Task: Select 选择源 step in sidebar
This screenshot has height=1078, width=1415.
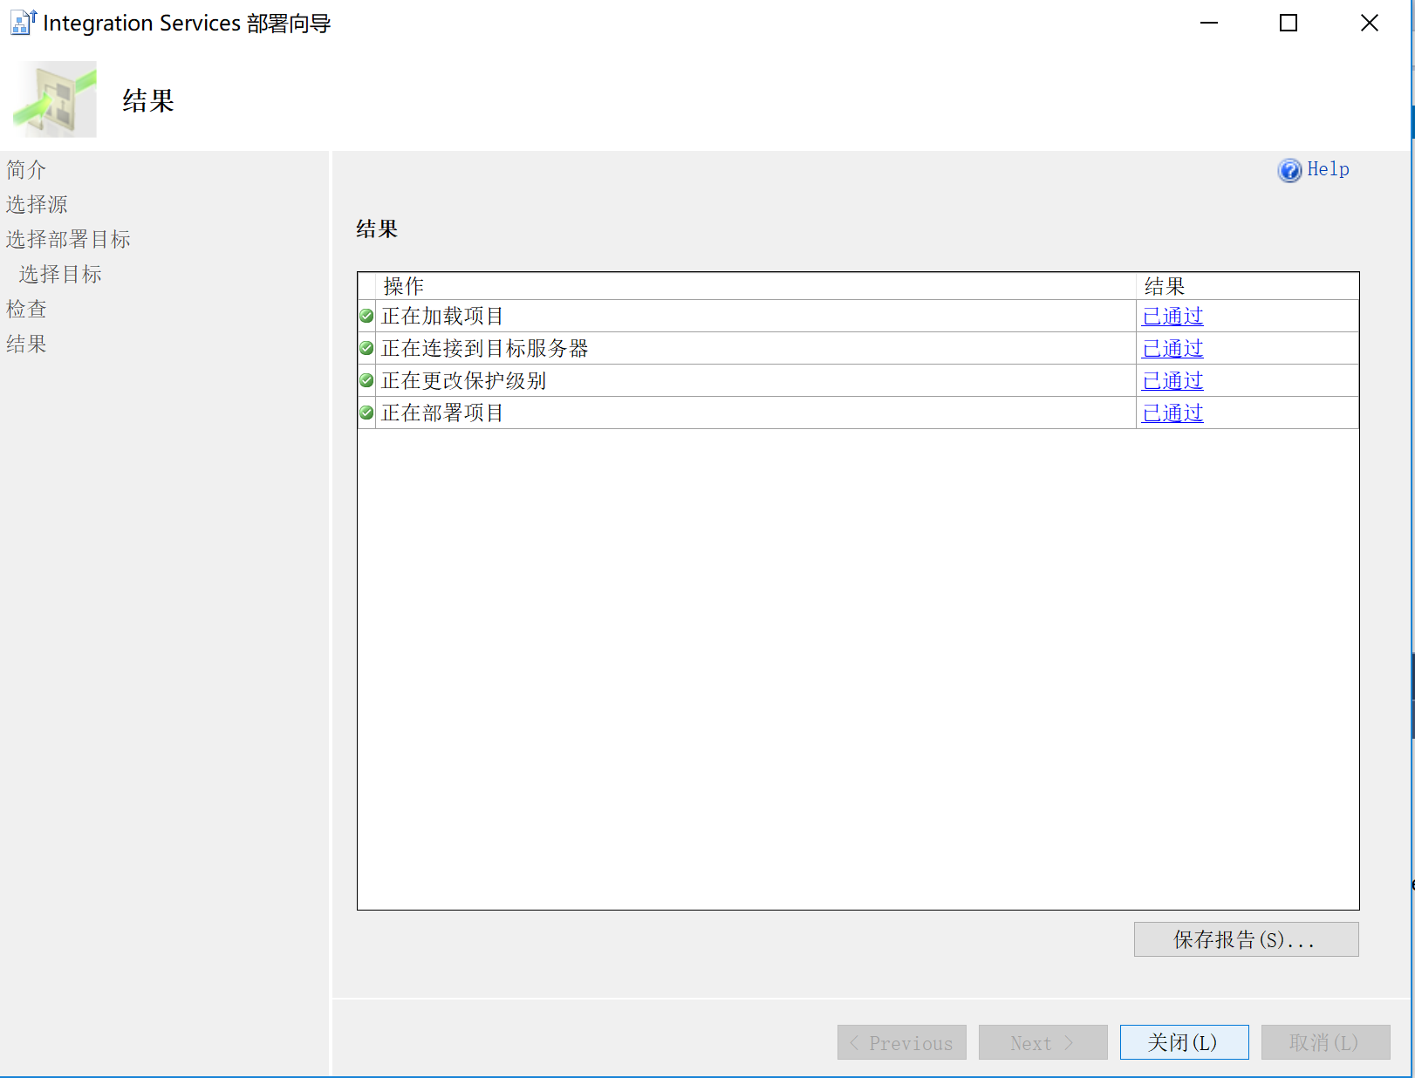Action: pos(37,204)
